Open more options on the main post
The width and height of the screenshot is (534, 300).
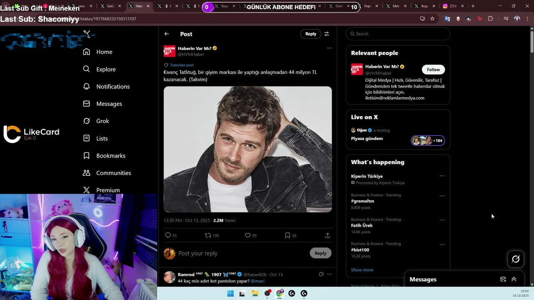pos(329,48)
